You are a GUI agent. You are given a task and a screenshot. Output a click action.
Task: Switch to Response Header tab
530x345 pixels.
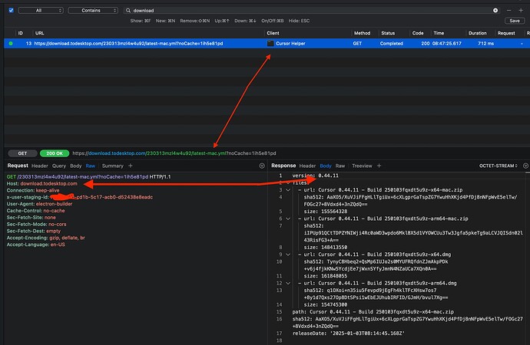pos(307,166)
